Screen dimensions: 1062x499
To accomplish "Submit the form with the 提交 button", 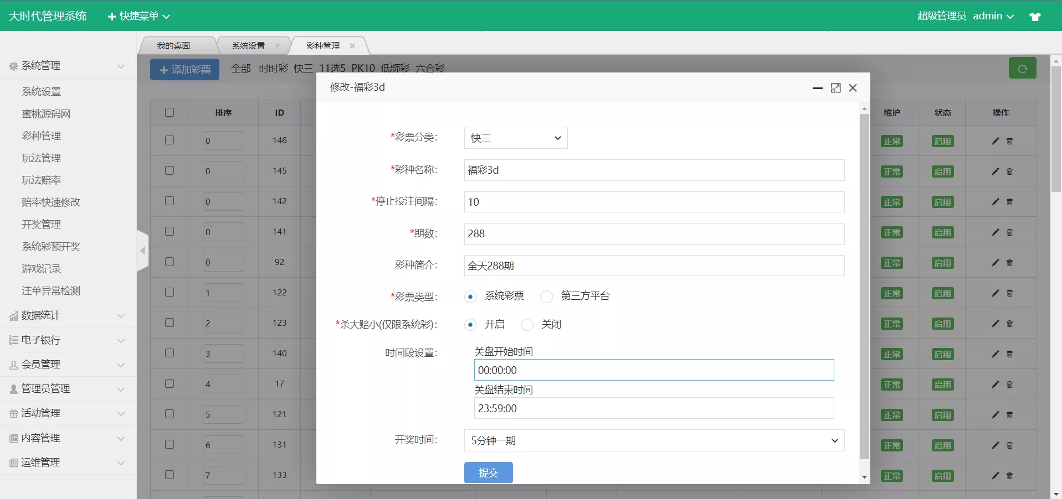I will (488, 473).
